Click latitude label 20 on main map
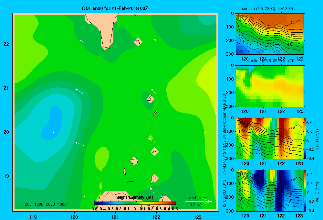Screen dimensions: 323x220 (6, 132)
